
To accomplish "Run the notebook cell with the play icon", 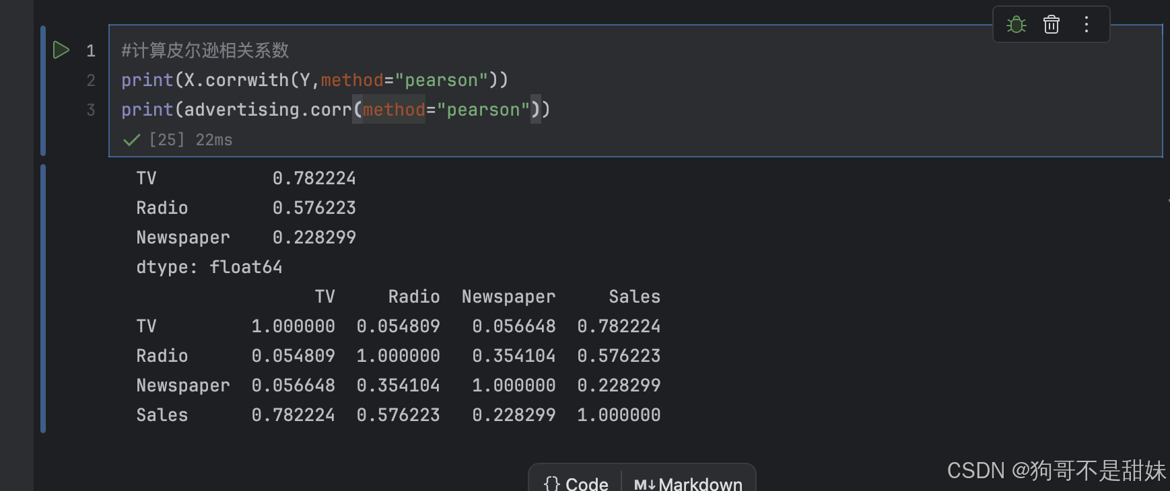I will pyautogui.click(x=61, y=50).
